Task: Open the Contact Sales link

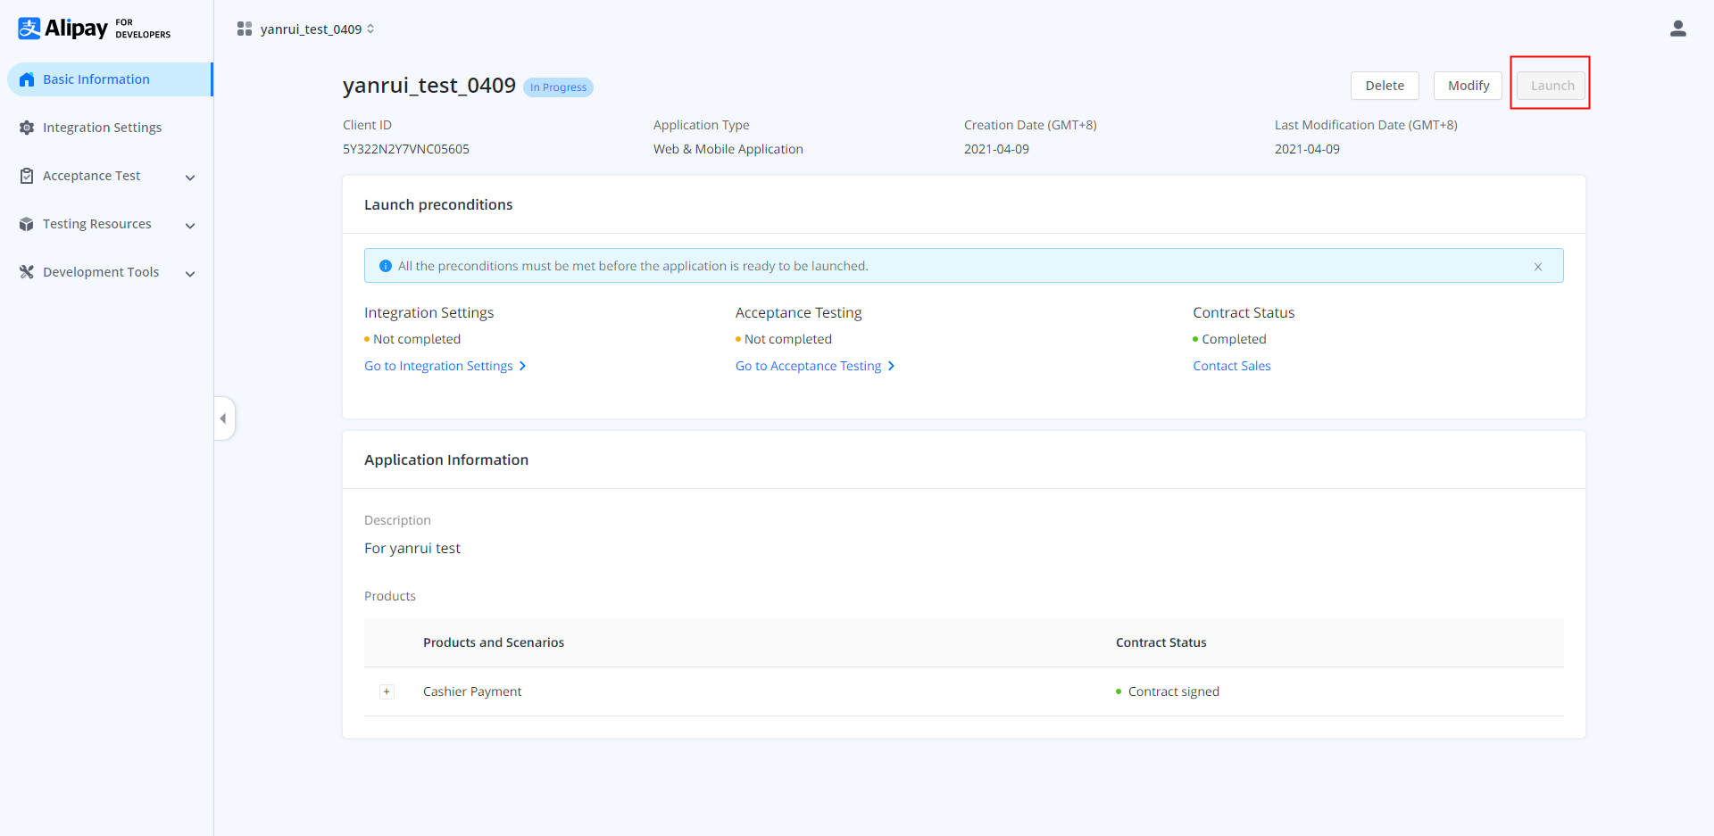Action: click(1231, 366)
